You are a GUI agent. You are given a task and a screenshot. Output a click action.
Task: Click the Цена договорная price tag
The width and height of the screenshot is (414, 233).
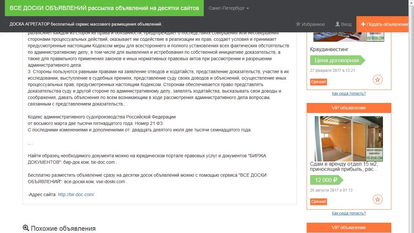pos(337,60)
